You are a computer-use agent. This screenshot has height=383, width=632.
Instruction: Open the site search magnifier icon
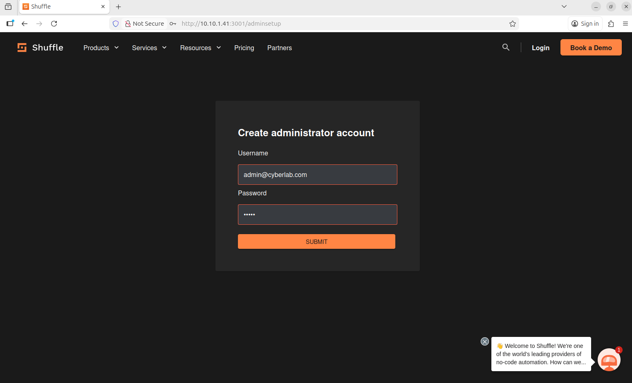pyautogui.click(x=506, y=47)
